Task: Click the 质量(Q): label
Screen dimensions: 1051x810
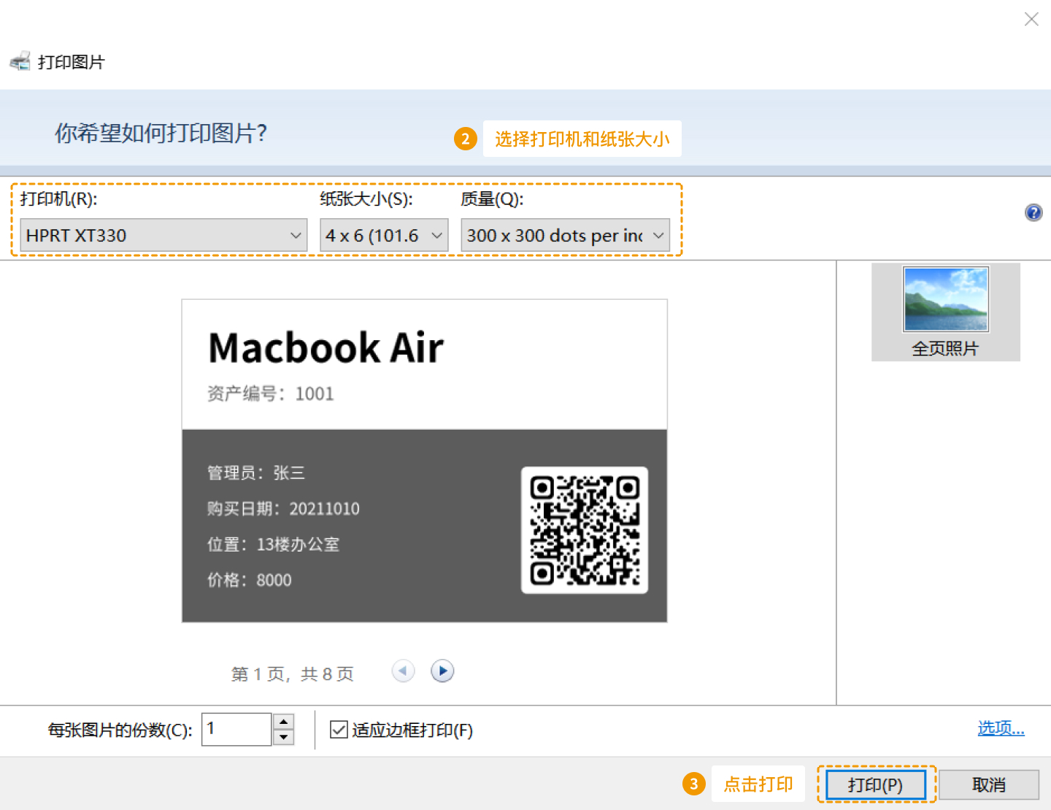Action: [493, 198]
